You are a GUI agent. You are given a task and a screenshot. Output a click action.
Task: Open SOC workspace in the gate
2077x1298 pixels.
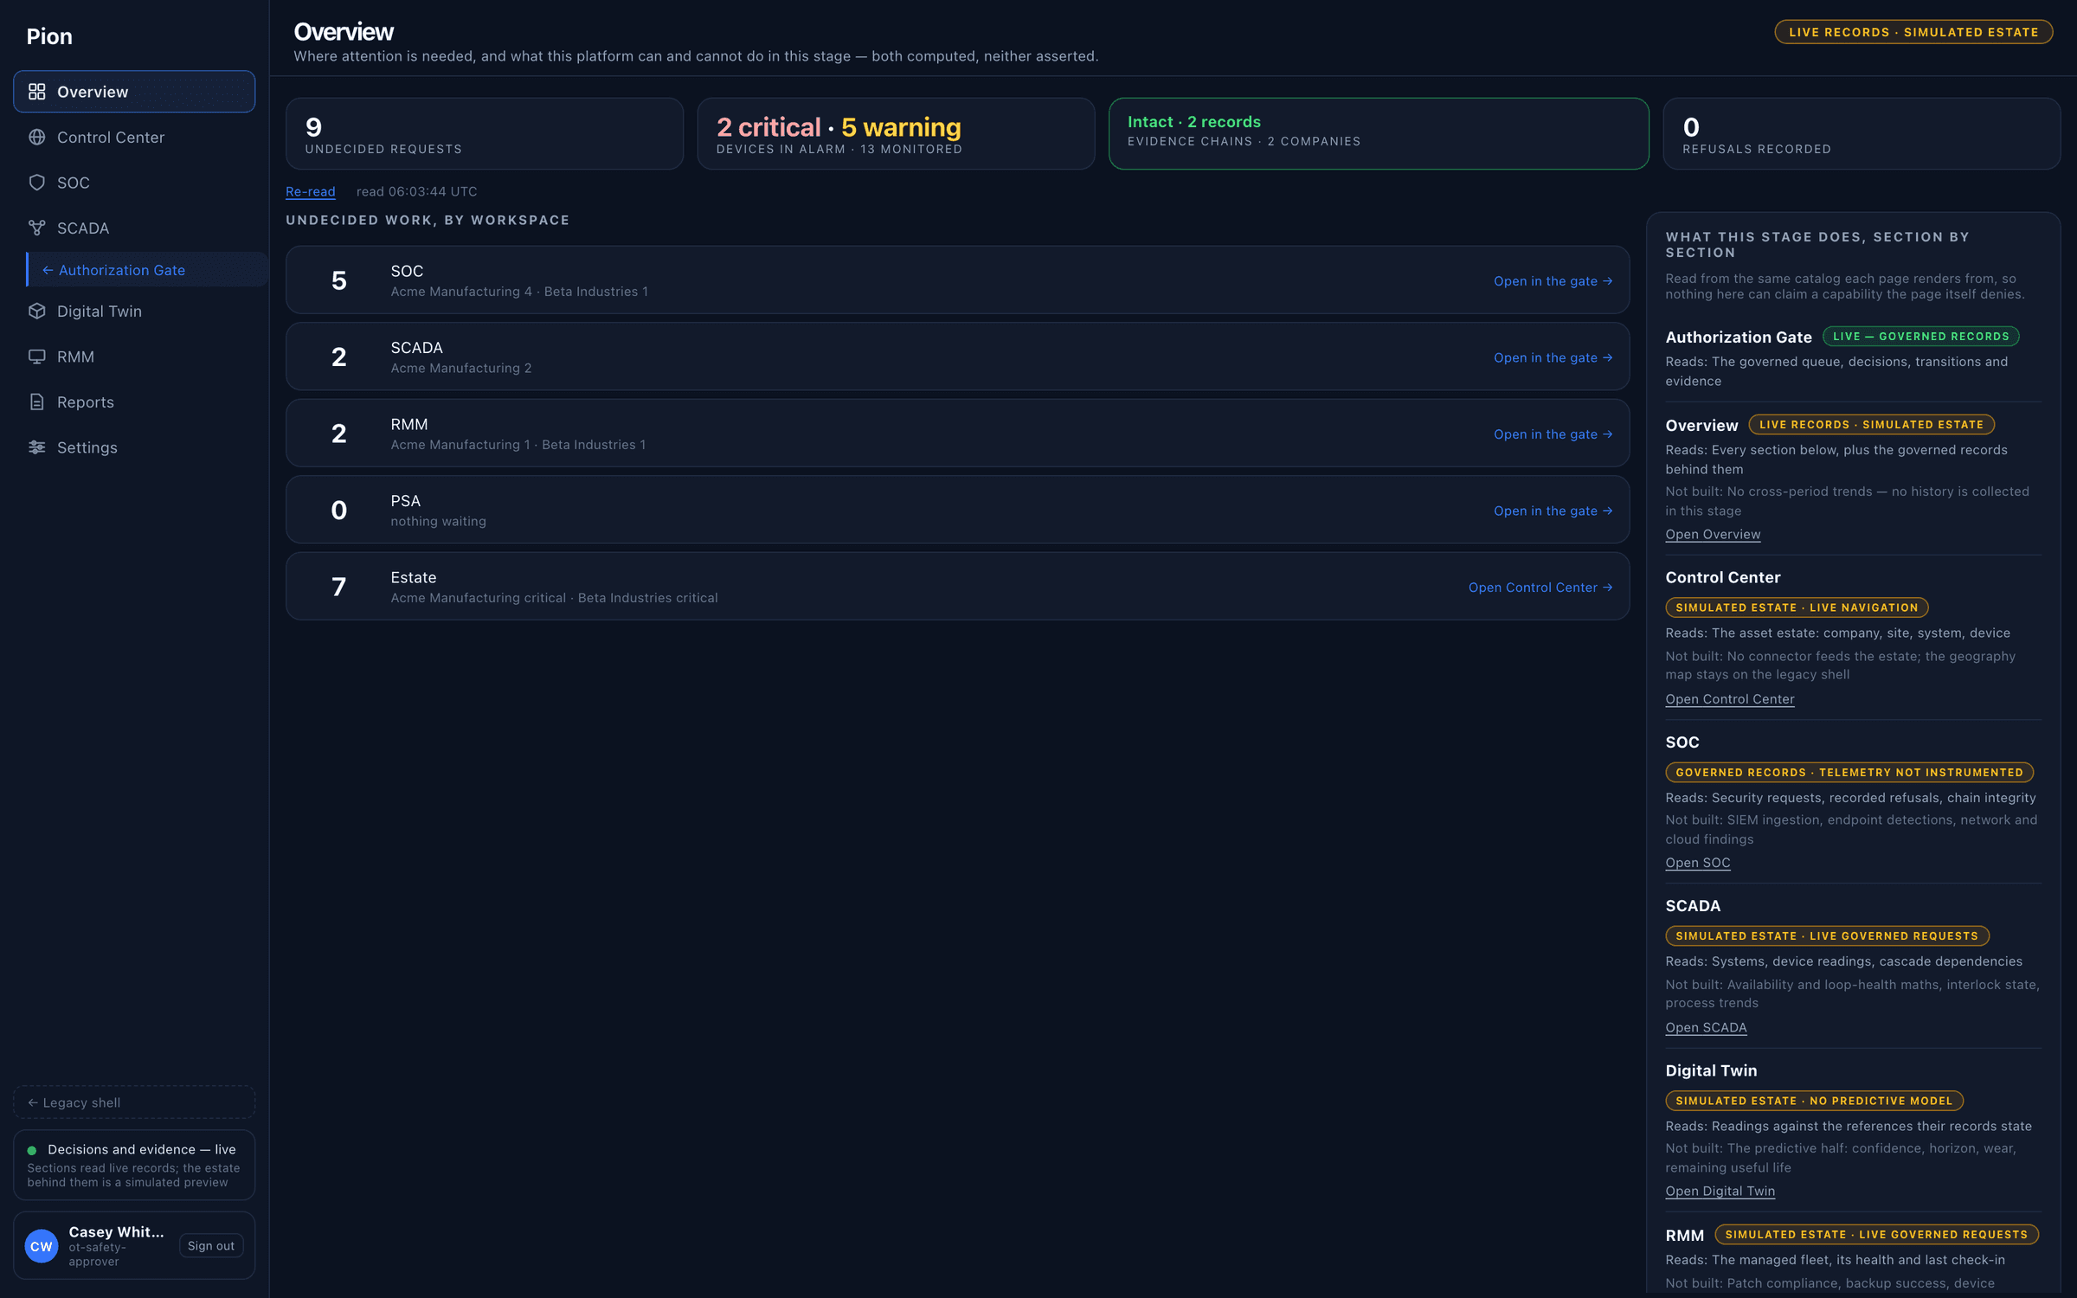click(1553, 281)
